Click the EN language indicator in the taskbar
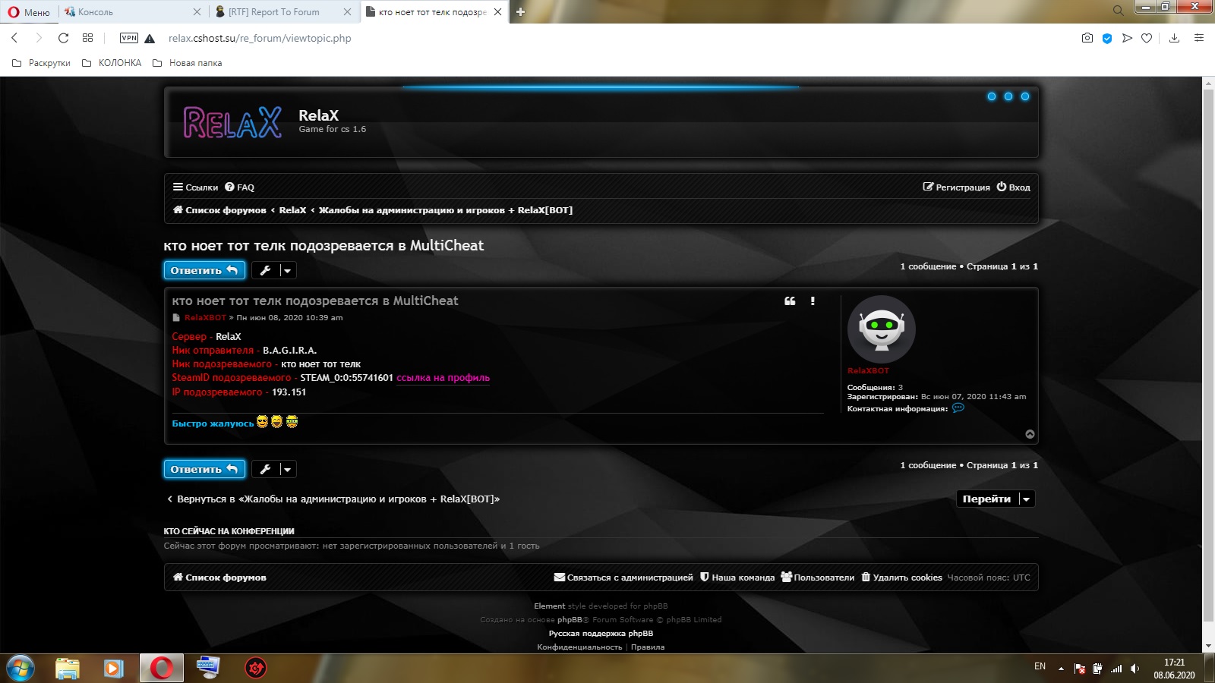1215x683 pixels. [x=1040, y=666]
